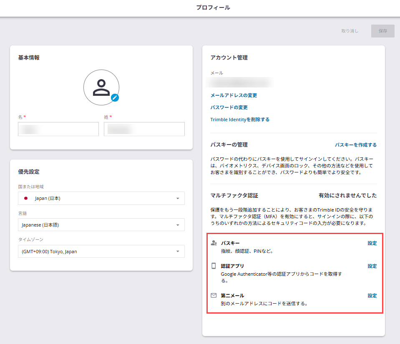
Task: Click the 姓 input field
Action: pyautogui.click(x=144, y=129)
